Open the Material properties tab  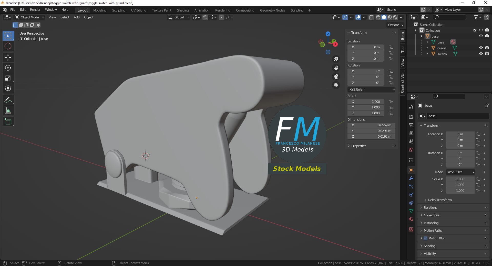click(411, 219)
